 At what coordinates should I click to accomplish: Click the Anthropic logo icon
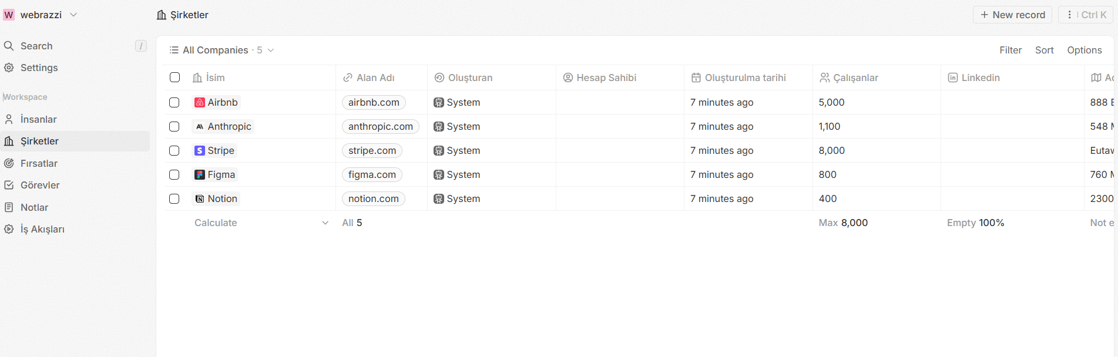coord(200,126)
